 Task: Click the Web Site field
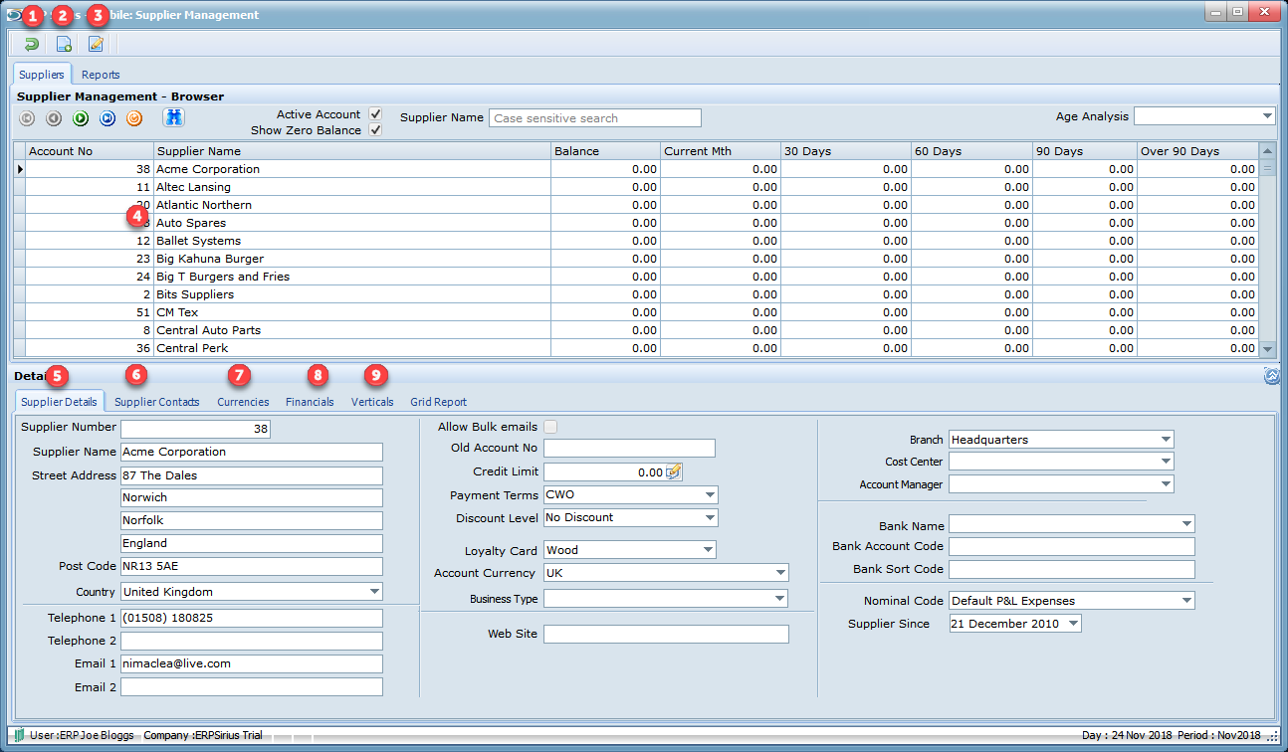pyautogui.click(x=666, y=634)
